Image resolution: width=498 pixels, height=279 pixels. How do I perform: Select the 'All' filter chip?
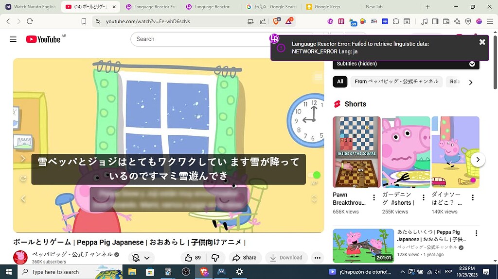tap(340, 82)
